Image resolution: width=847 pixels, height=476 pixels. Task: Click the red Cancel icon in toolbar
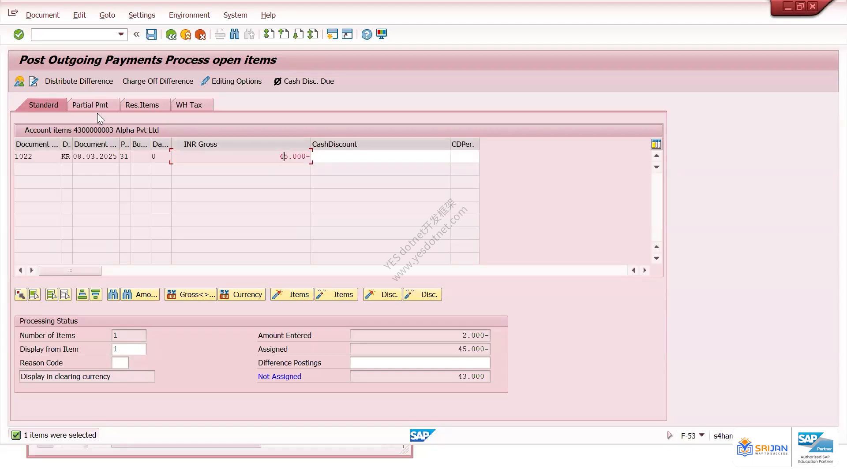[200, 34]
